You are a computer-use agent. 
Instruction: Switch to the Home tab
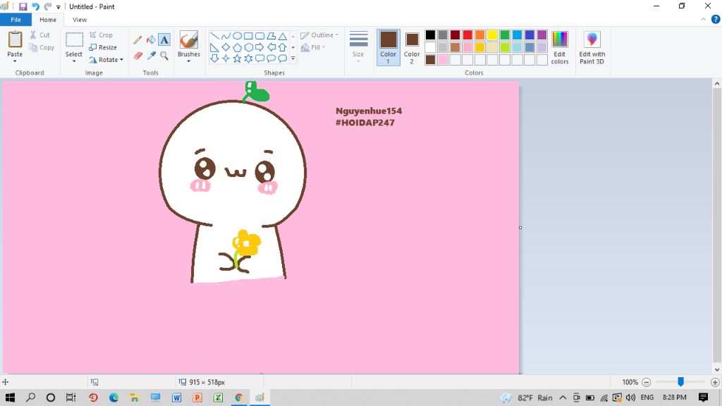[x=48, y=20]
